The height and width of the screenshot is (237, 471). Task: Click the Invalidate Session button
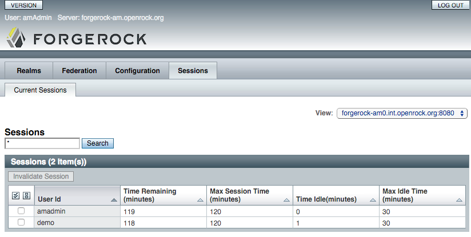coord(41,176)
